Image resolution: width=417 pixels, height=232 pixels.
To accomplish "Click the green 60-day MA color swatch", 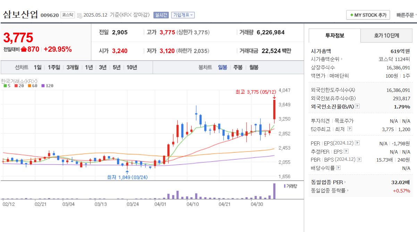I will (x=29, y=86).
